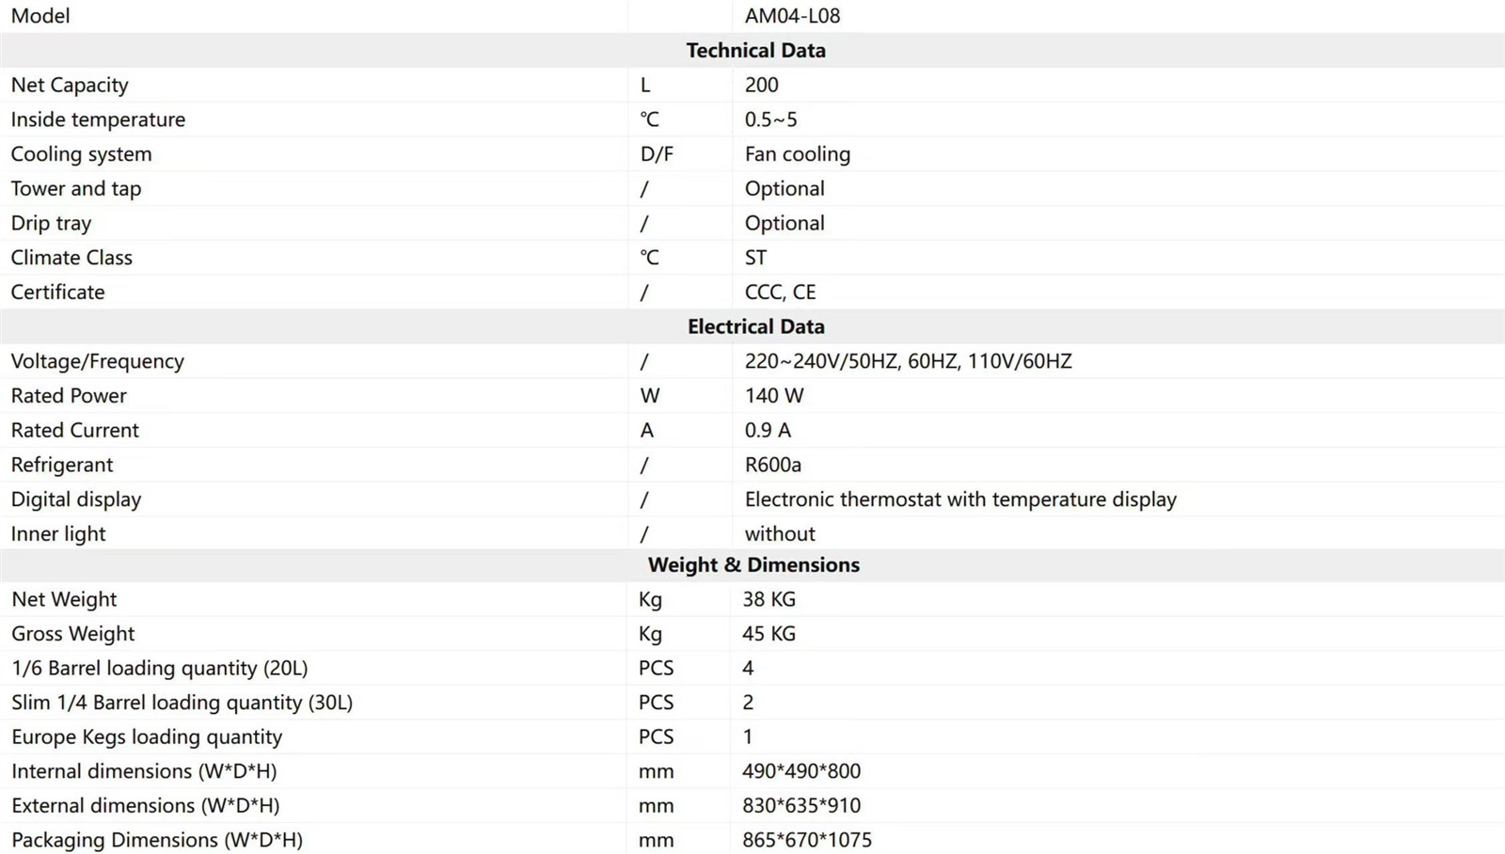1505x854 pixels.
Task: Click the CCC, CE certificate value
Action: (780, 293)
